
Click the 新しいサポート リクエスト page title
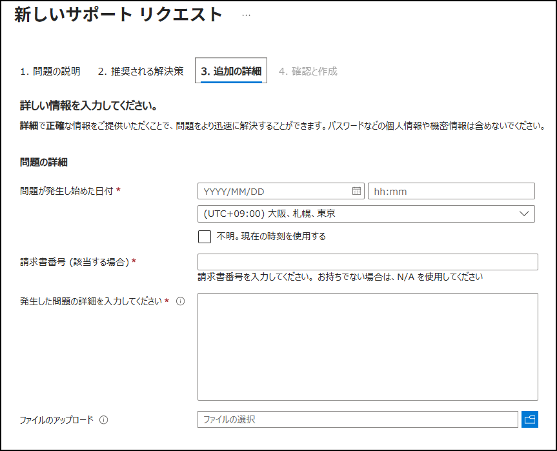click(118, 15)
